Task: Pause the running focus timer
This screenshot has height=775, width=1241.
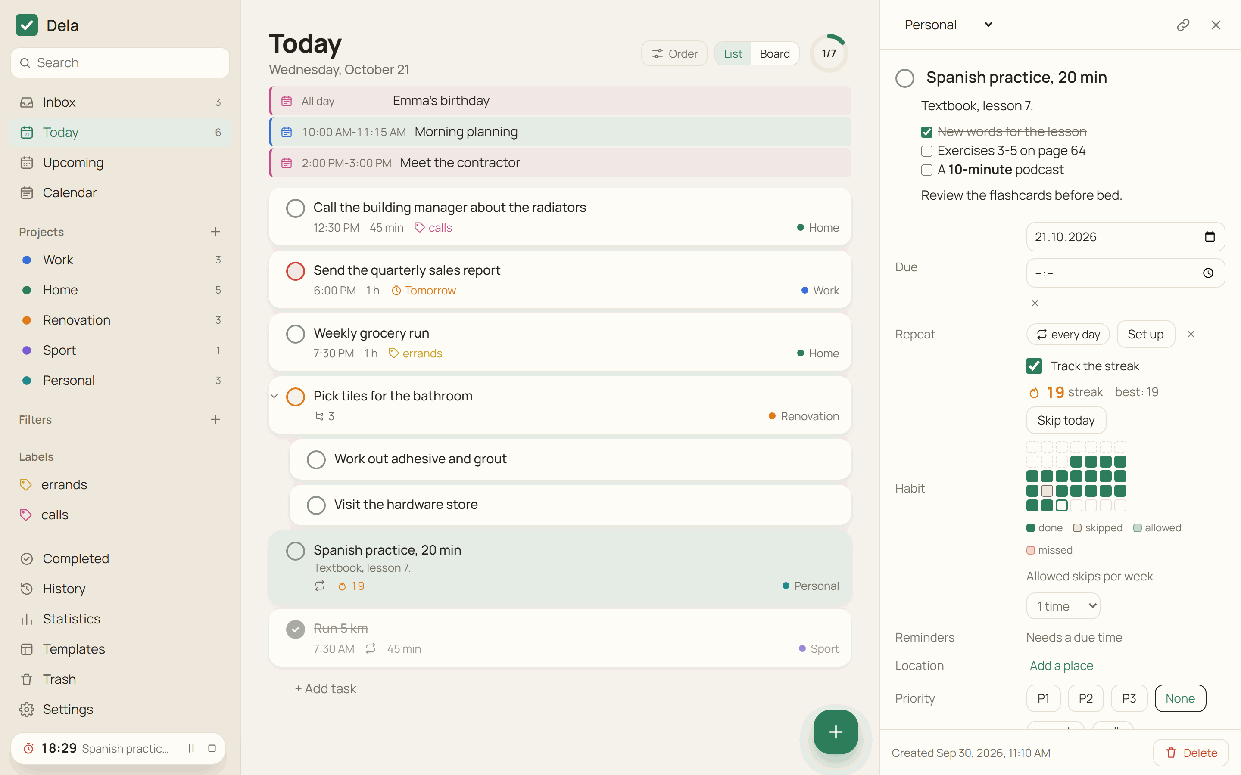Action: [x=191, y=748]
